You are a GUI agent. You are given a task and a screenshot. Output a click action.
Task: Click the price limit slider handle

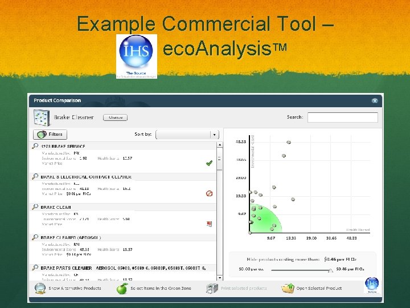(330, 270)
